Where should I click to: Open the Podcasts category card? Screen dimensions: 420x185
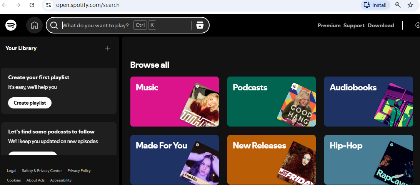[271, 102]
